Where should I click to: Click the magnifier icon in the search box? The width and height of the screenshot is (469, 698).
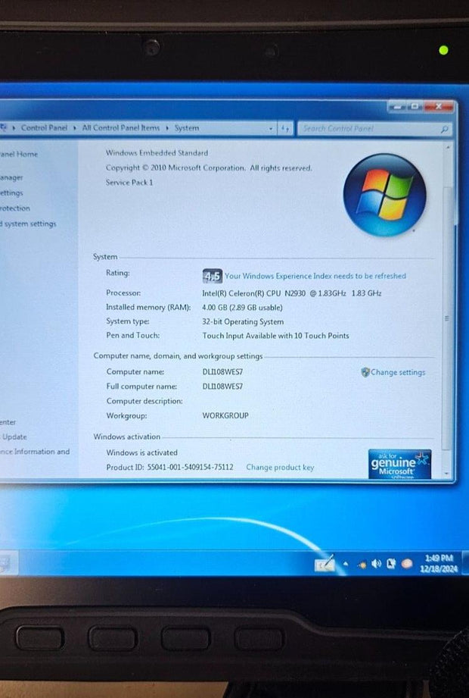pyautogui.click(x=444, y=129)
